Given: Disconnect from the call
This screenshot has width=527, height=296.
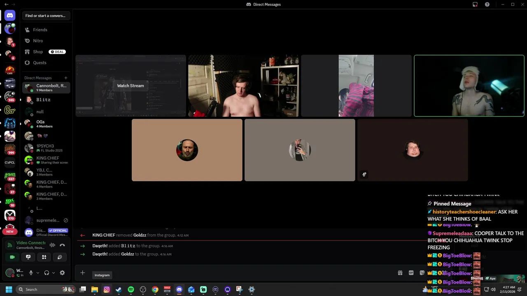Looking at the screenshot, I should tap(62, 245).
